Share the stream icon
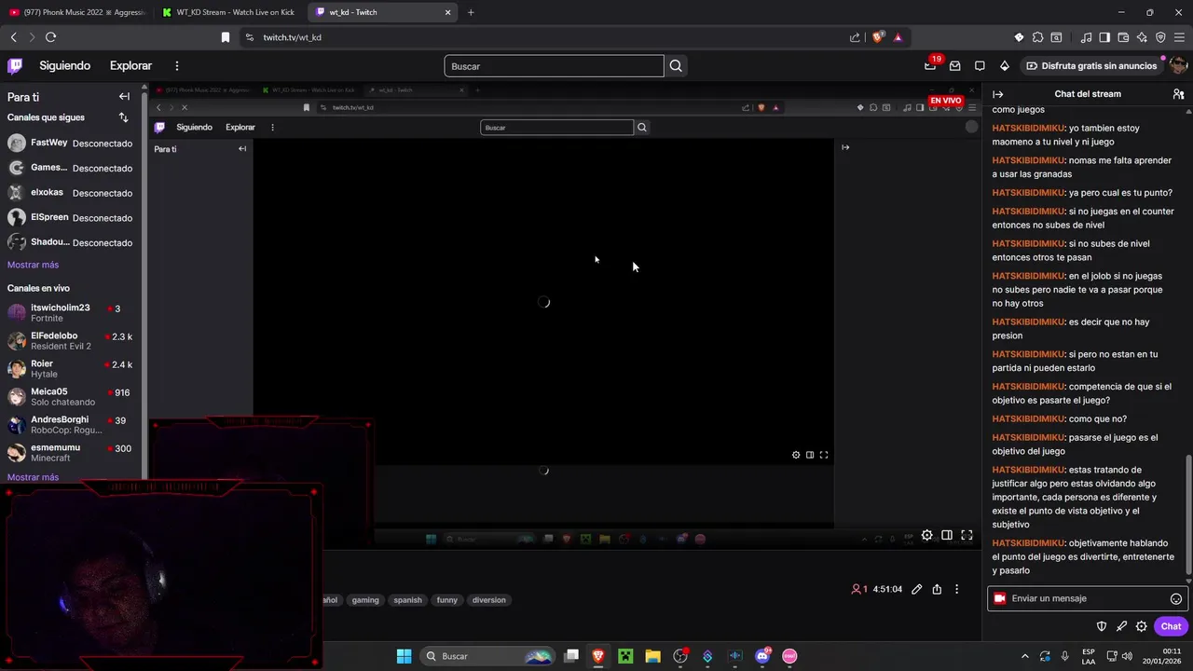 click(937, 589)
